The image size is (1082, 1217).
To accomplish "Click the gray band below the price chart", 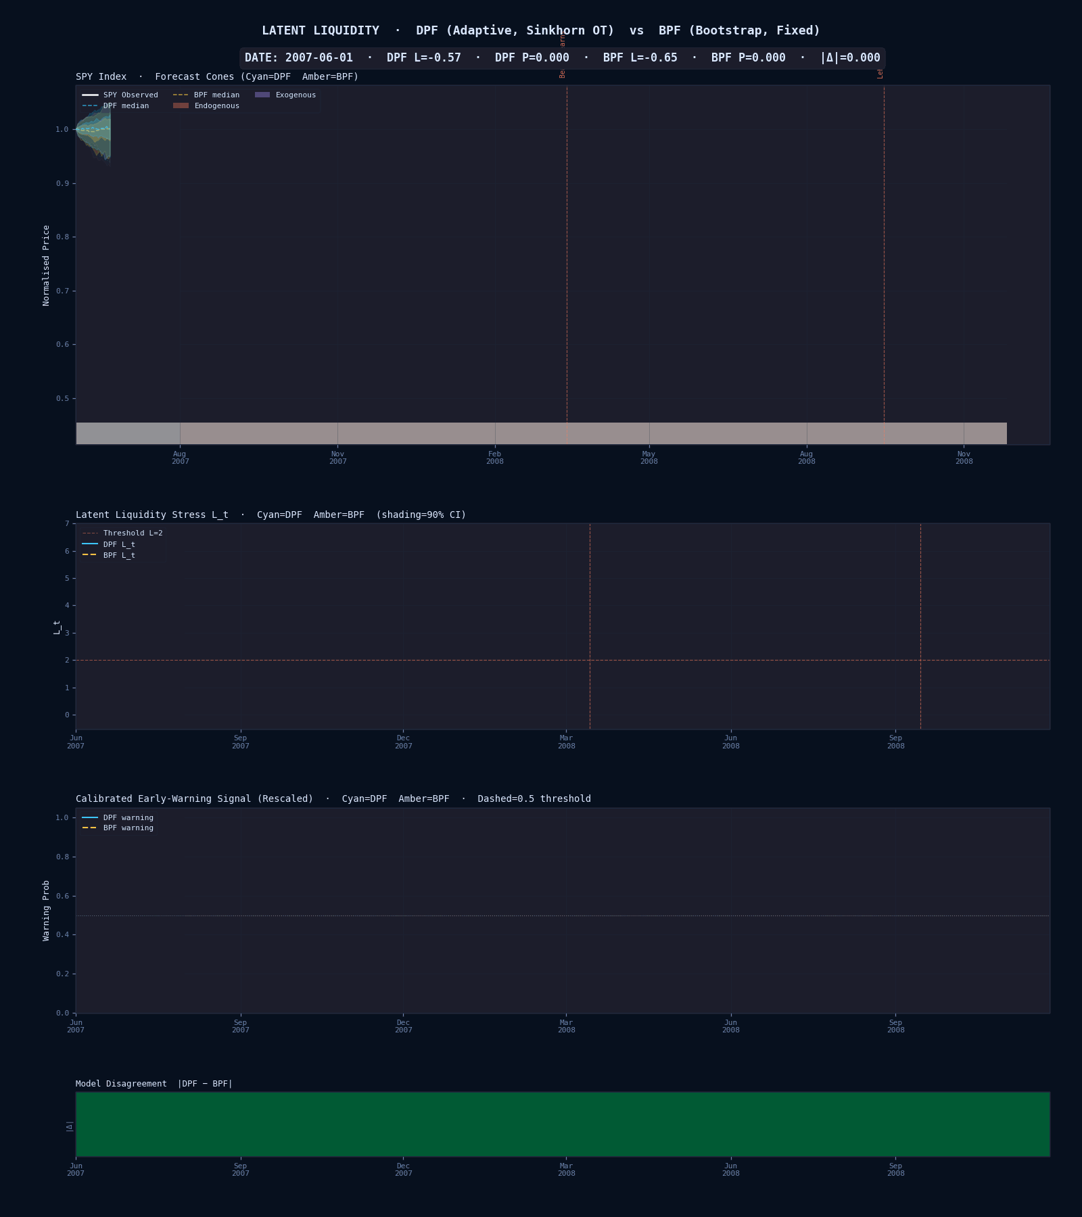I will pos(541,433).
